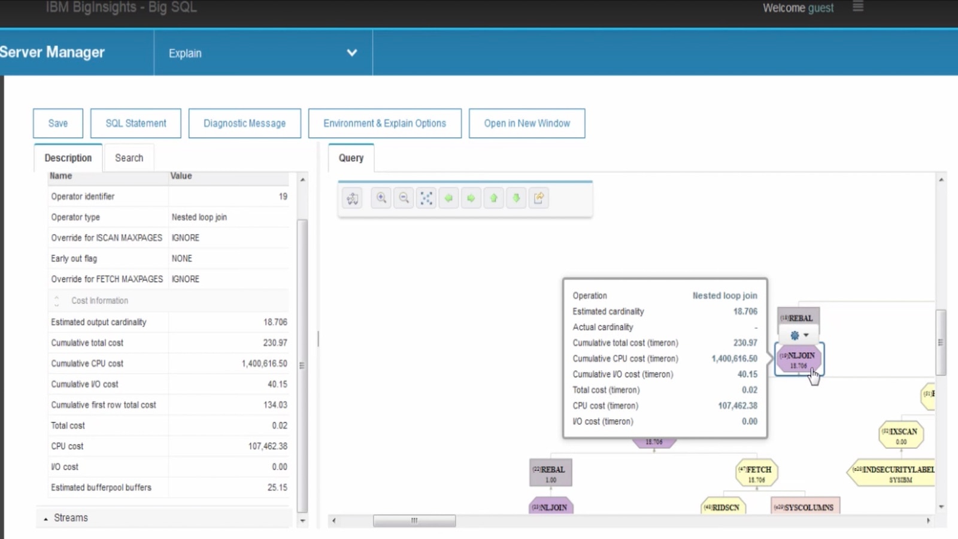Click the export diagram icon in toolbar
This screenshot has width=958, height=539.
(538, 198)
